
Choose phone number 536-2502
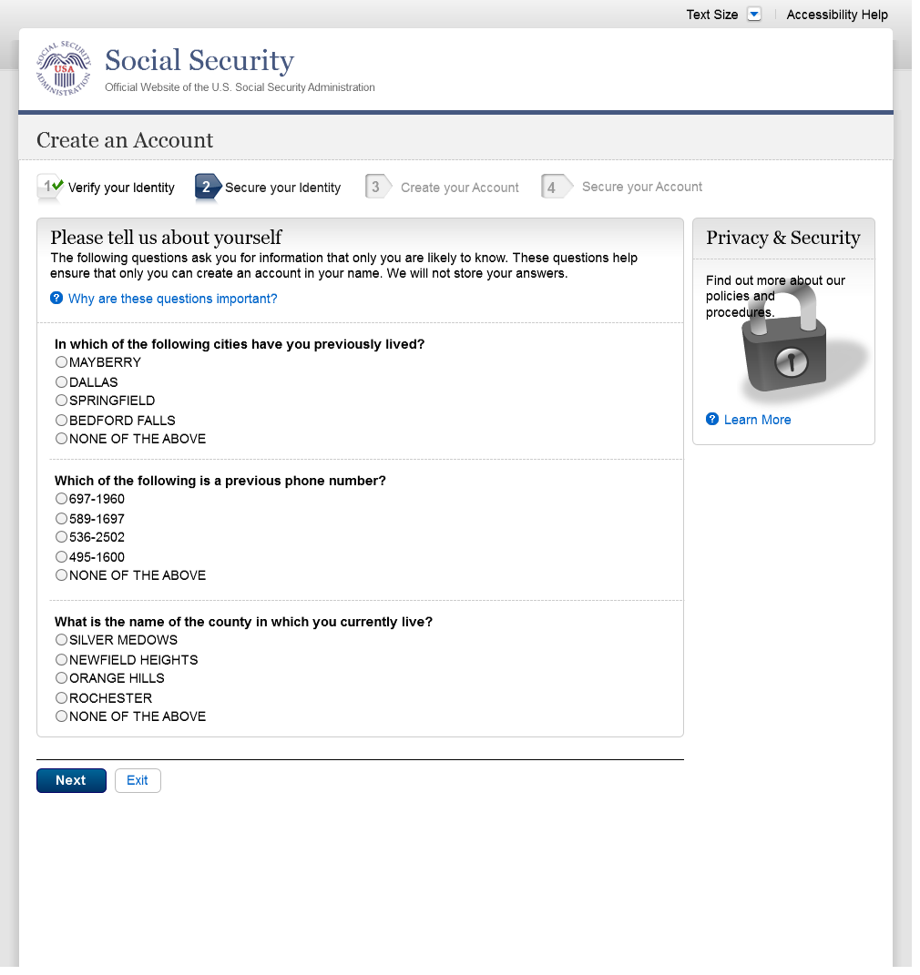(62, 537)
